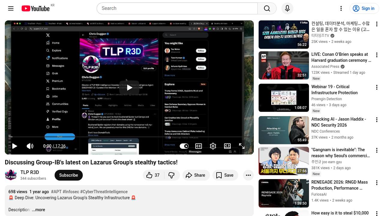
Task: Open menu for Gangnam is inevitable video
Action: [x=377, y=150]
